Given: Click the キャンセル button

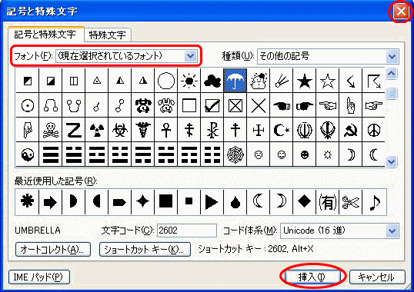Looking at the screenshot, I should point(377,277).
